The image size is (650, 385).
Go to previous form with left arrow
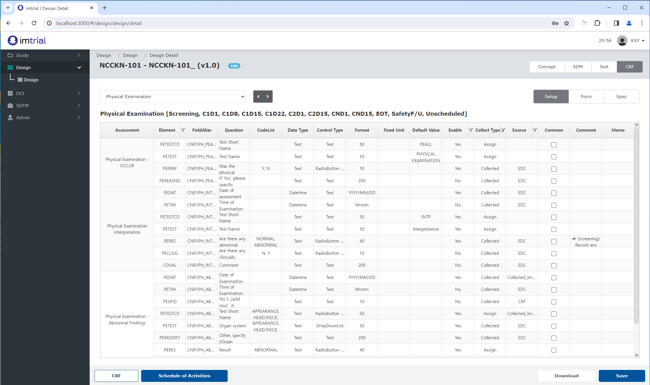point(258,96)
